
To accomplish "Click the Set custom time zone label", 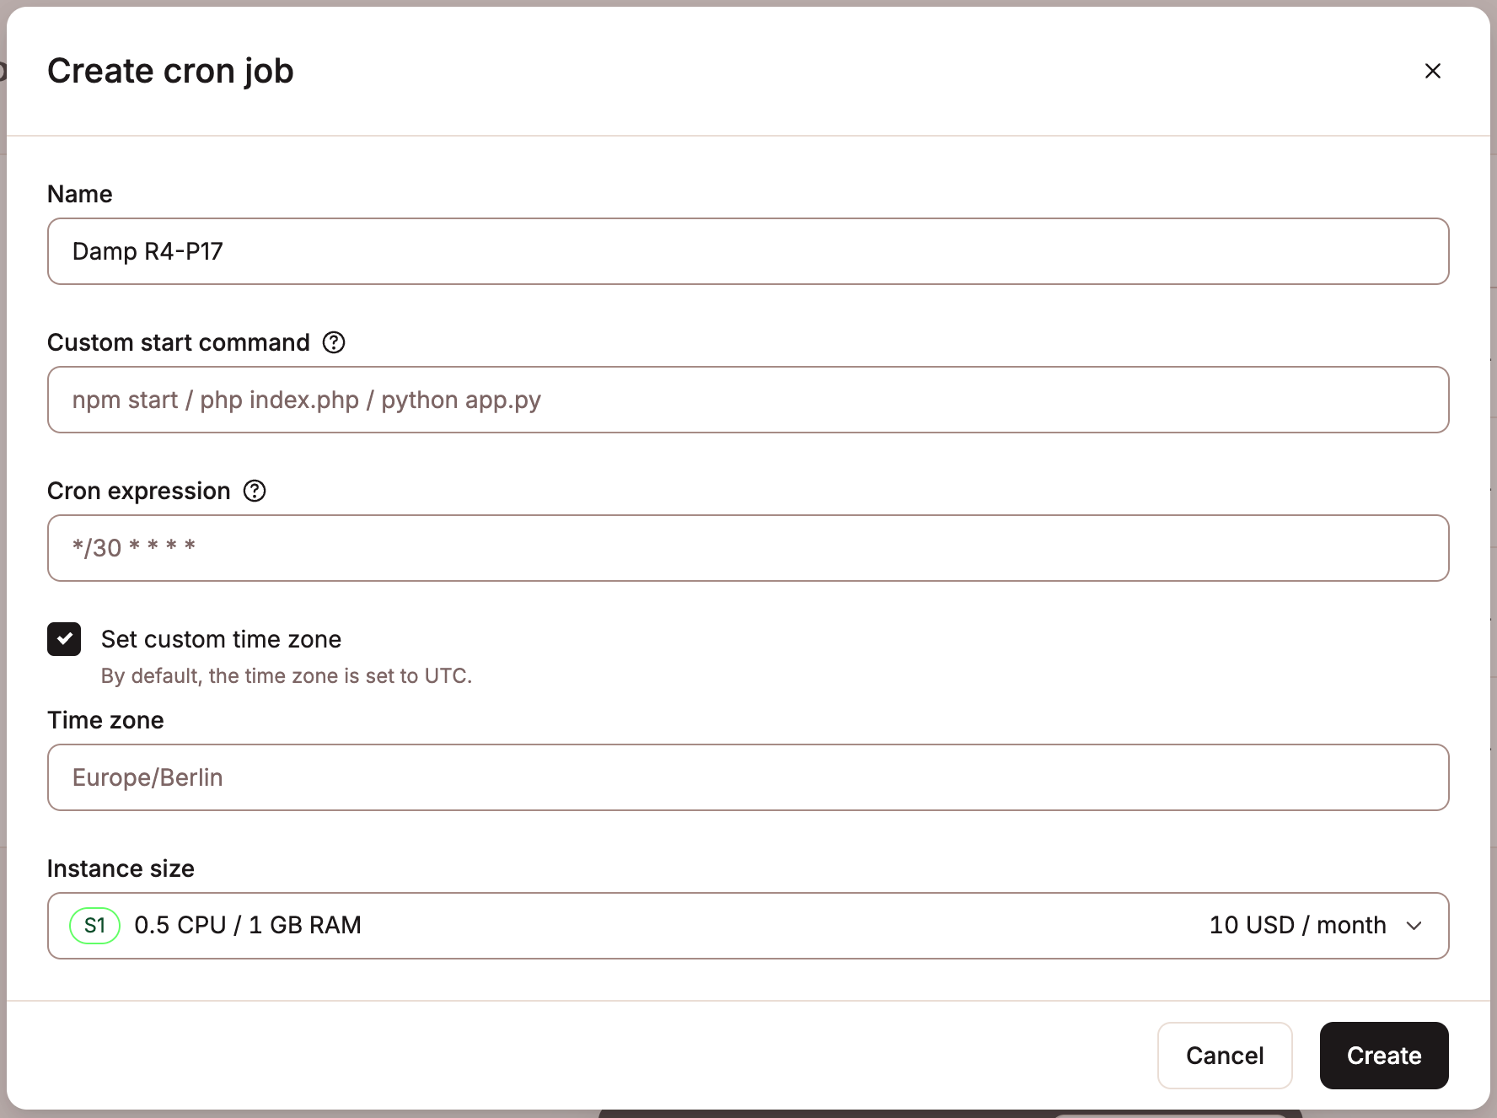I will [x=221, y=639].
